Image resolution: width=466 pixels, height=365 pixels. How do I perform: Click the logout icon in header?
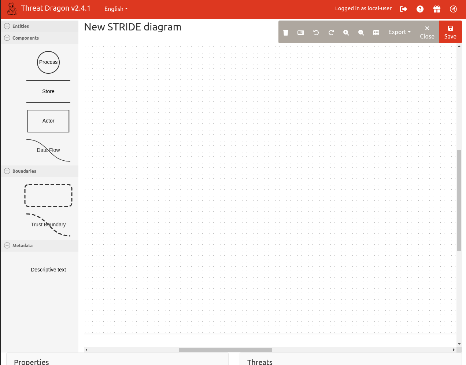pos(403,9)
